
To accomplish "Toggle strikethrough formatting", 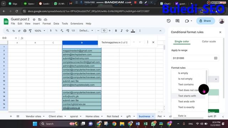I will click(x=127, y=31).
